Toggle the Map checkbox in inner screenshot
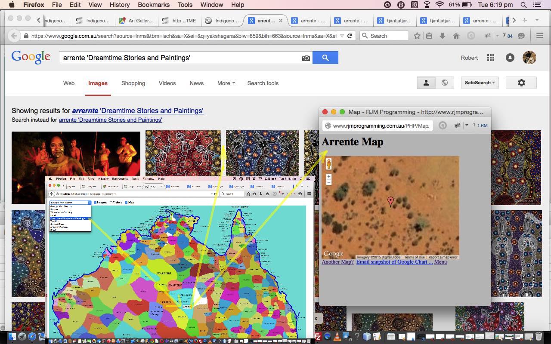The width and height of the screenshot is (551, 344). click(126, 202)
